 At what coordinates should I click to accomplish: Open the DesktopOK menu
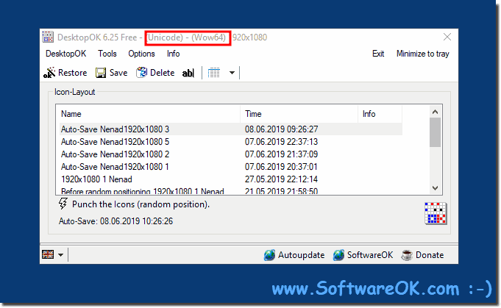tap(65, 54)
